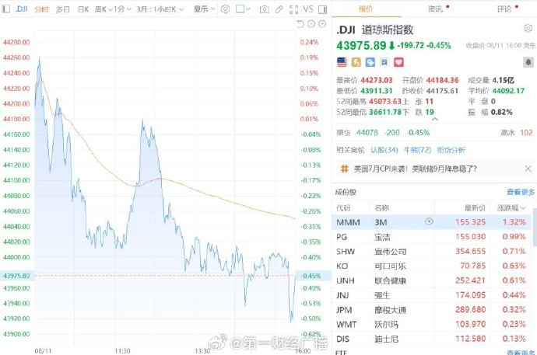Select the PG 宝洁 row
This screenshot has width=537, height=355.
pos(431,237)
